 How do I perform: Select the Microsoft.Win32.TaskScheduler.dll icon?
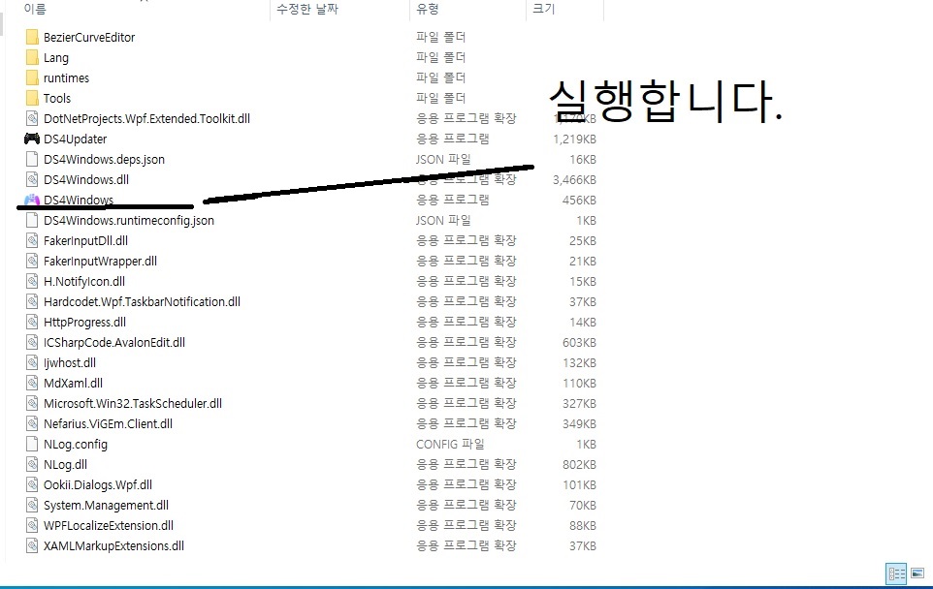coord(32,403)
